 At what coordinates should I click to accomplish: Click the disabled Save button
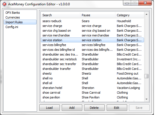tap(139, 108)
